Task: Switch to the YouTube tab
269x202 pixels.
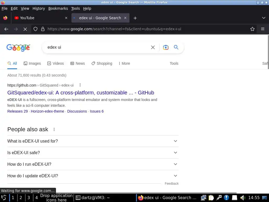Action: (41, 18)
